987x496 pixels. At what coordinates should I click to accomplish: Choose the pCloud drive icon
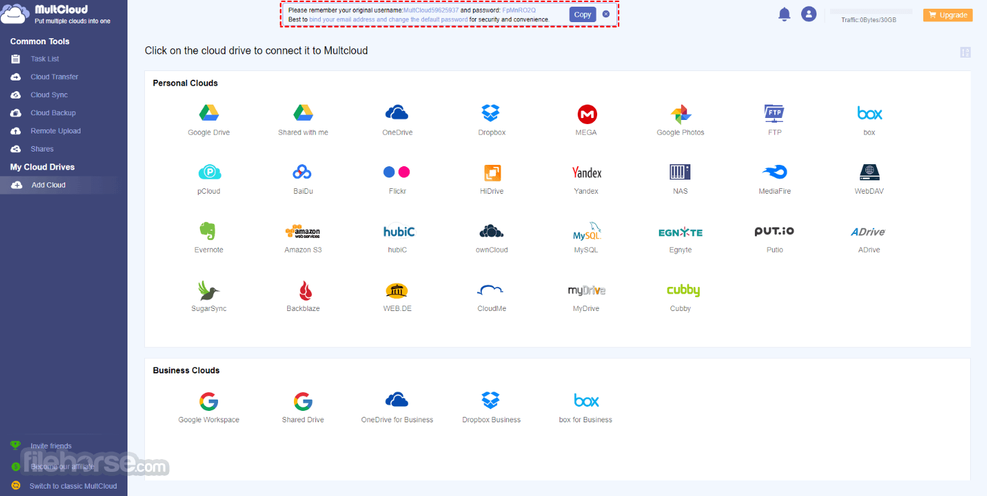pyautogui.click(x=209, y=173)
